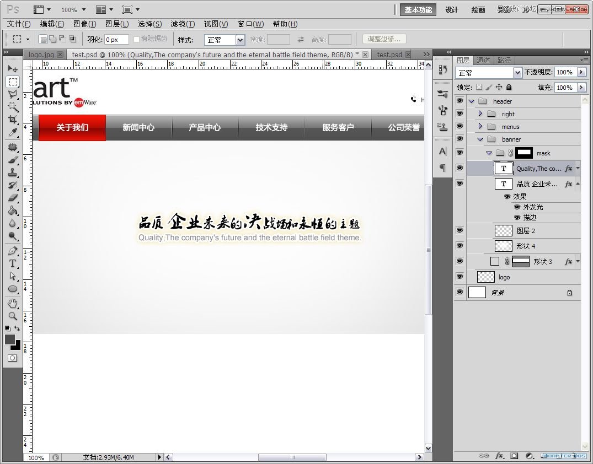Select the Dodge tool
The width and height of the screenshot is (593, 464).
13,236
